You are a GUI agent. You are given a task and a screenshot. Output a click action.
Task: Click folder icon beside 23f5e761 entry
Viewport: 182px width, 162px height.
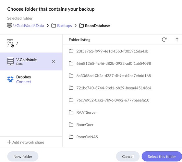click(71, 51)
